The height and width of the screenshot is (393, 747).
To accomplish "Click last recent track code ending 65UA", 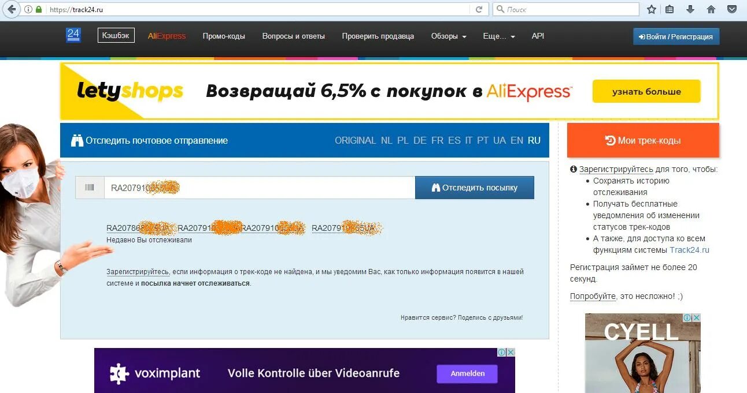I will (x=343, y=229).
